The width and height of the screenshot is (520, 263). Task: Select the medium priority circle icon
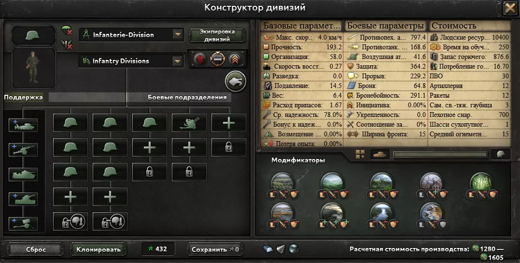tap(218, 59)
